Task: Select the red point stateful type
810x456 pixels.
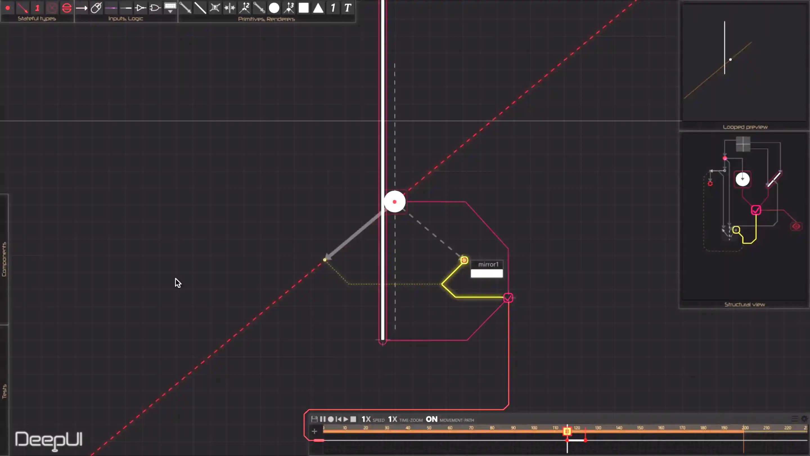Action: click(8, 8)
